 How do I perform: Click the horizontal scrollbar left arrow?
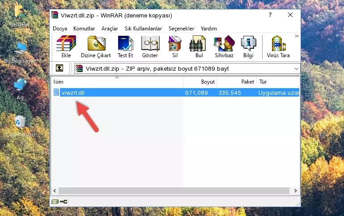(x=55, y=191)
